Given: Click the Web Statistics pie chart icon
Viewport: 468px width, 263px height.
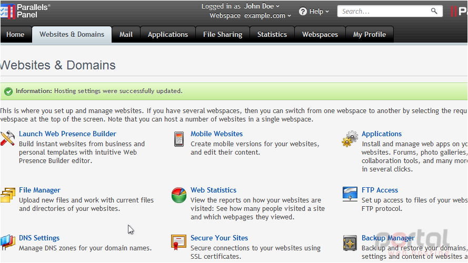Looking at the screenshot, I should [x=179, y=195].
